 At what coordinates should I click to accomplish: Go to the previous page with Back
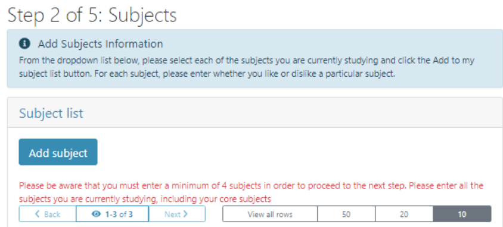[x=48, y=214]
